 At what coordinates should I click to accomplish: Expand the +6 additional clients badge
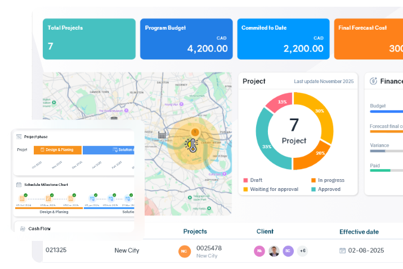point(302,251)
